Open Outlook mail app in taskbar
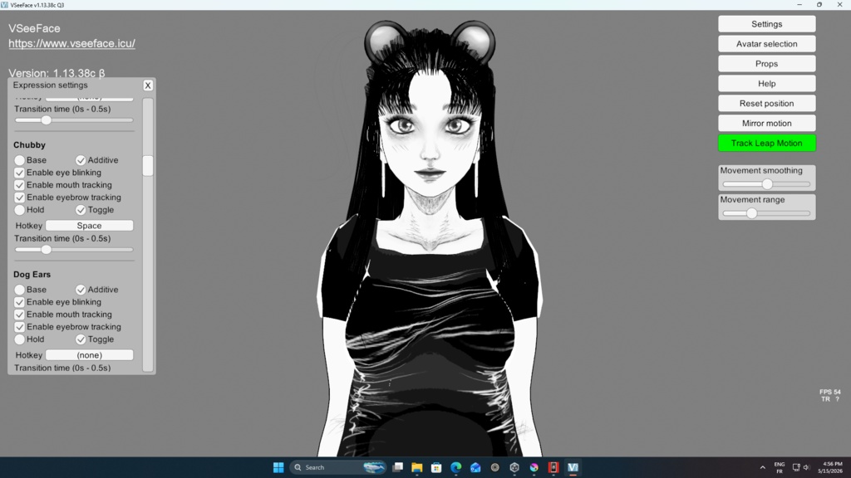Viewport: 851px width, 478px height. pos(475,467)
